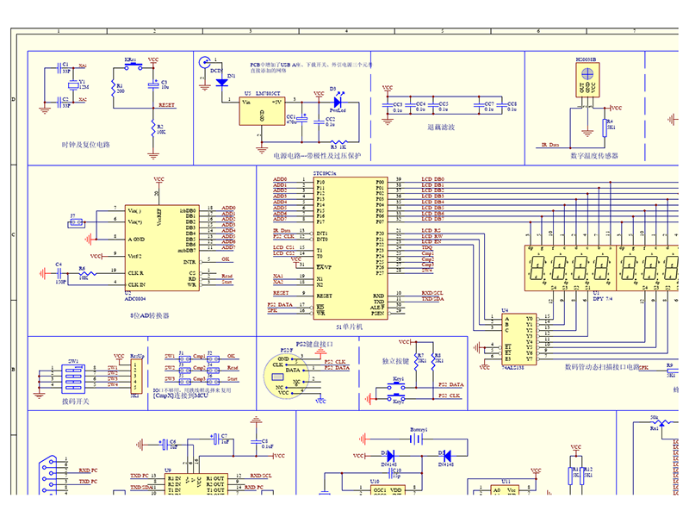Click the PS2 keyboard connector circle
689x517 pixels.
point(286,376)
